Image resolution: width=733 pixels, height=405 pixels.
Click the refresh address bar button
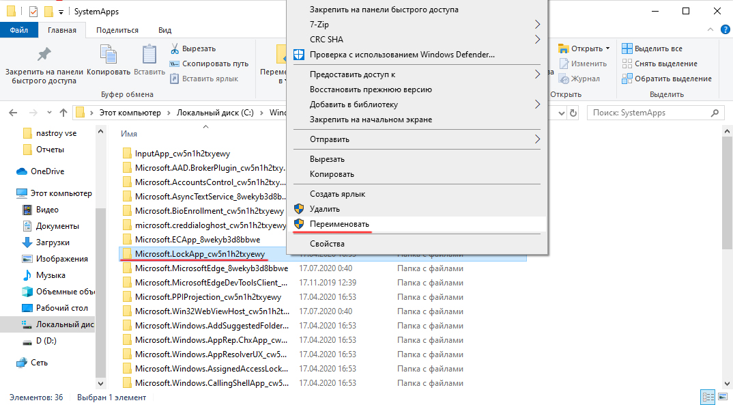(x=573, y=113)
